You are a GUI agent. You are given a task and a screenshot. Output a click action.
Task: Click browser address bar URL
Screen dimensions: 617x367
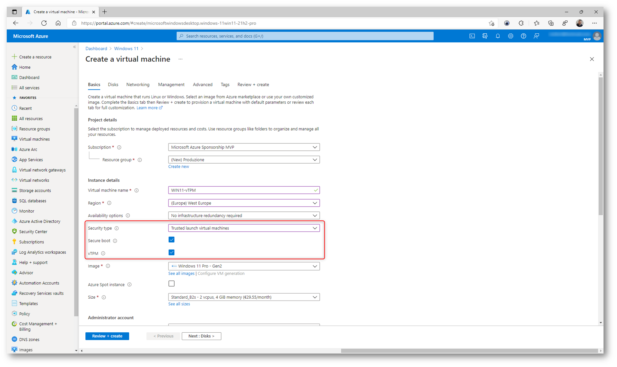(x=169, y=23)
